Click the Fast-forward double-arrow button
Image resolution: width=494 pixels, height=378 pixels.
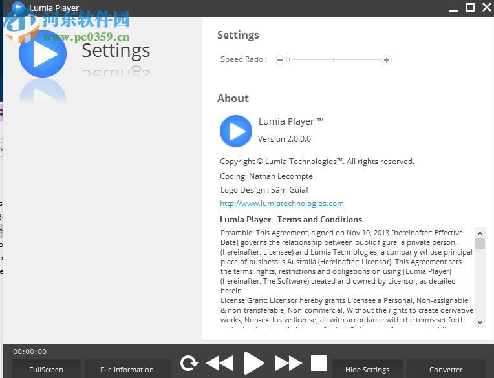[x=288, y=364]
